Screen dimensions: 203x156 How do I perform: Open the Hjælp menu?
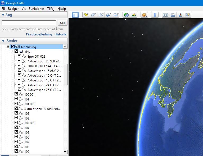coord(62,9)
